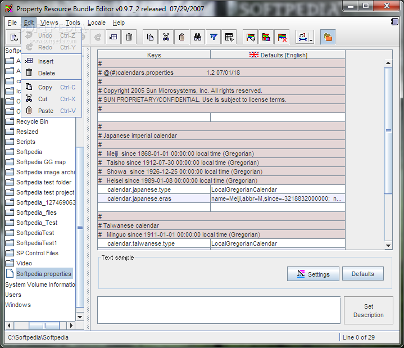
Task: Click the # Japanese imperial calendar row
Action: pos(221,135)
